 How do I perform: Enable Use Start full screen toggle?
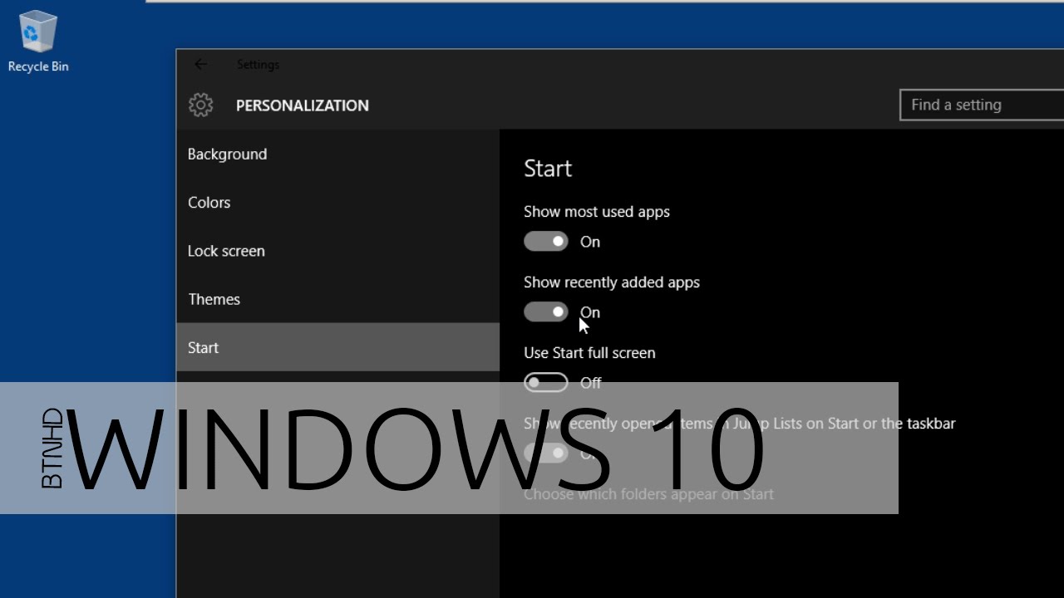(x=546, y=383)
